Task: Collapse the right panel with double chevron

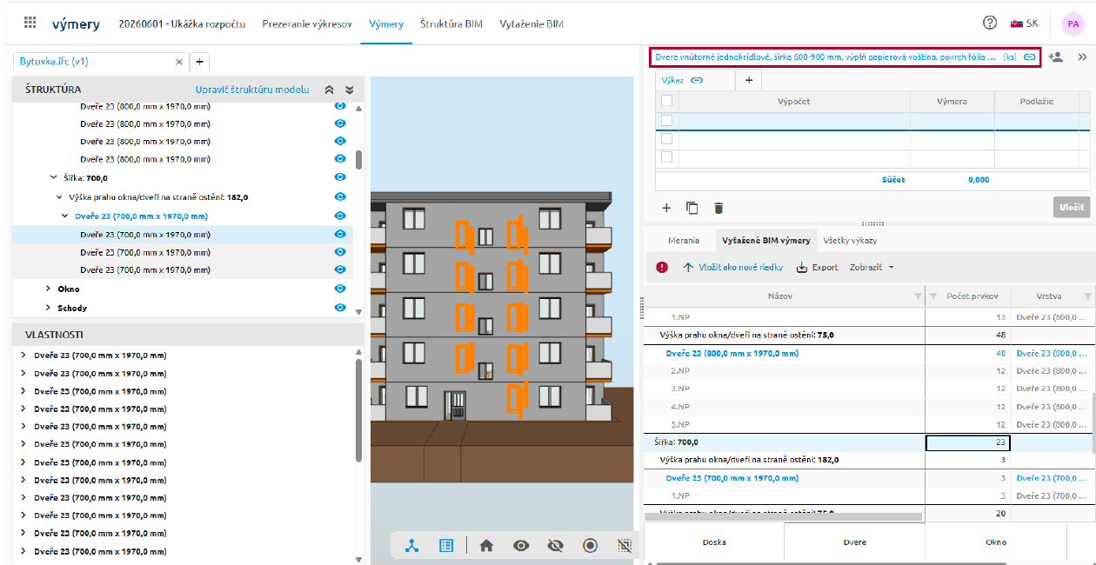Action: (x=1082, y=56)
